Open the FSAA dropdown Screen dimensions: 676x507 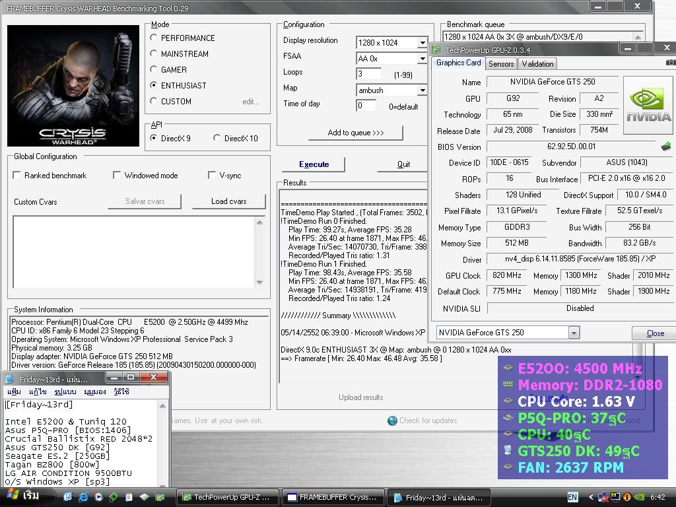(x=422, y=58)
